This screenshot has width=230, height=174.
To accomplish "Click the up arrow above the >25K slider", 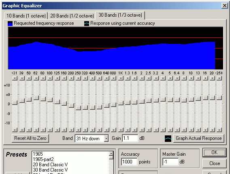I will (219, 78).
